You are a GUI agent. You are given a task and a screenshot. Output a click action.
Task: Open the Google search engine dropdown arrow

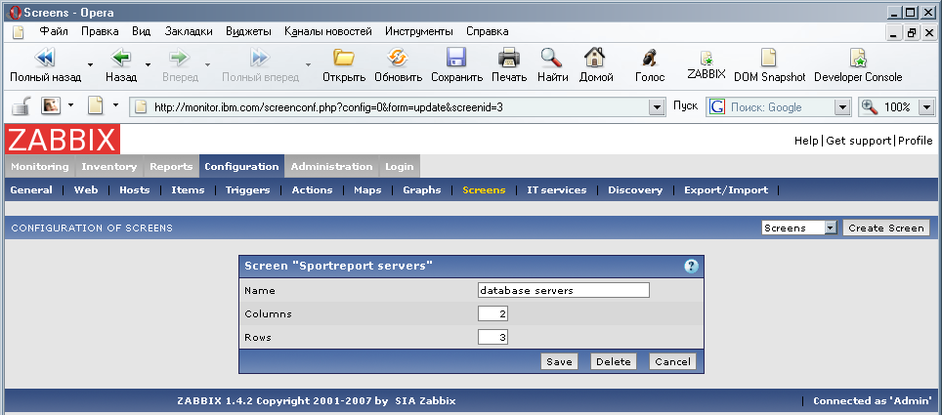843,107
